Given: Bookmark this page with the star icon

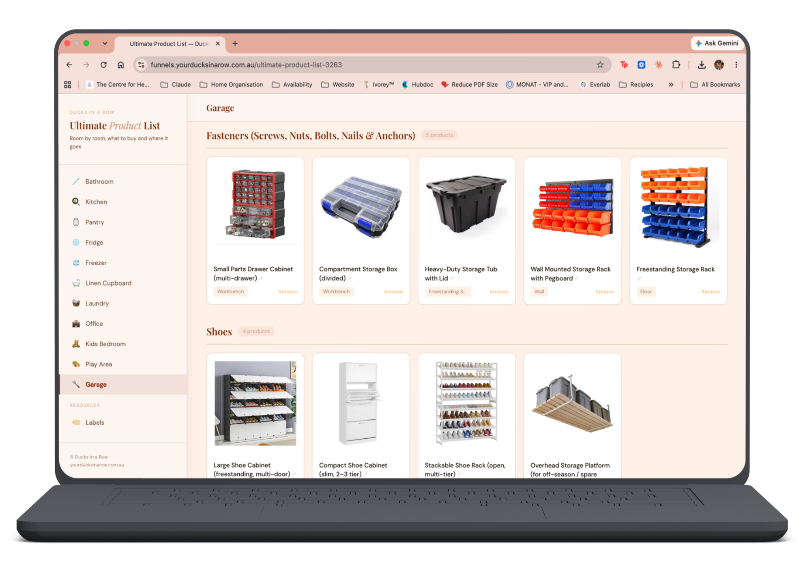Looking at the screenshot, I should pos(600,65).
